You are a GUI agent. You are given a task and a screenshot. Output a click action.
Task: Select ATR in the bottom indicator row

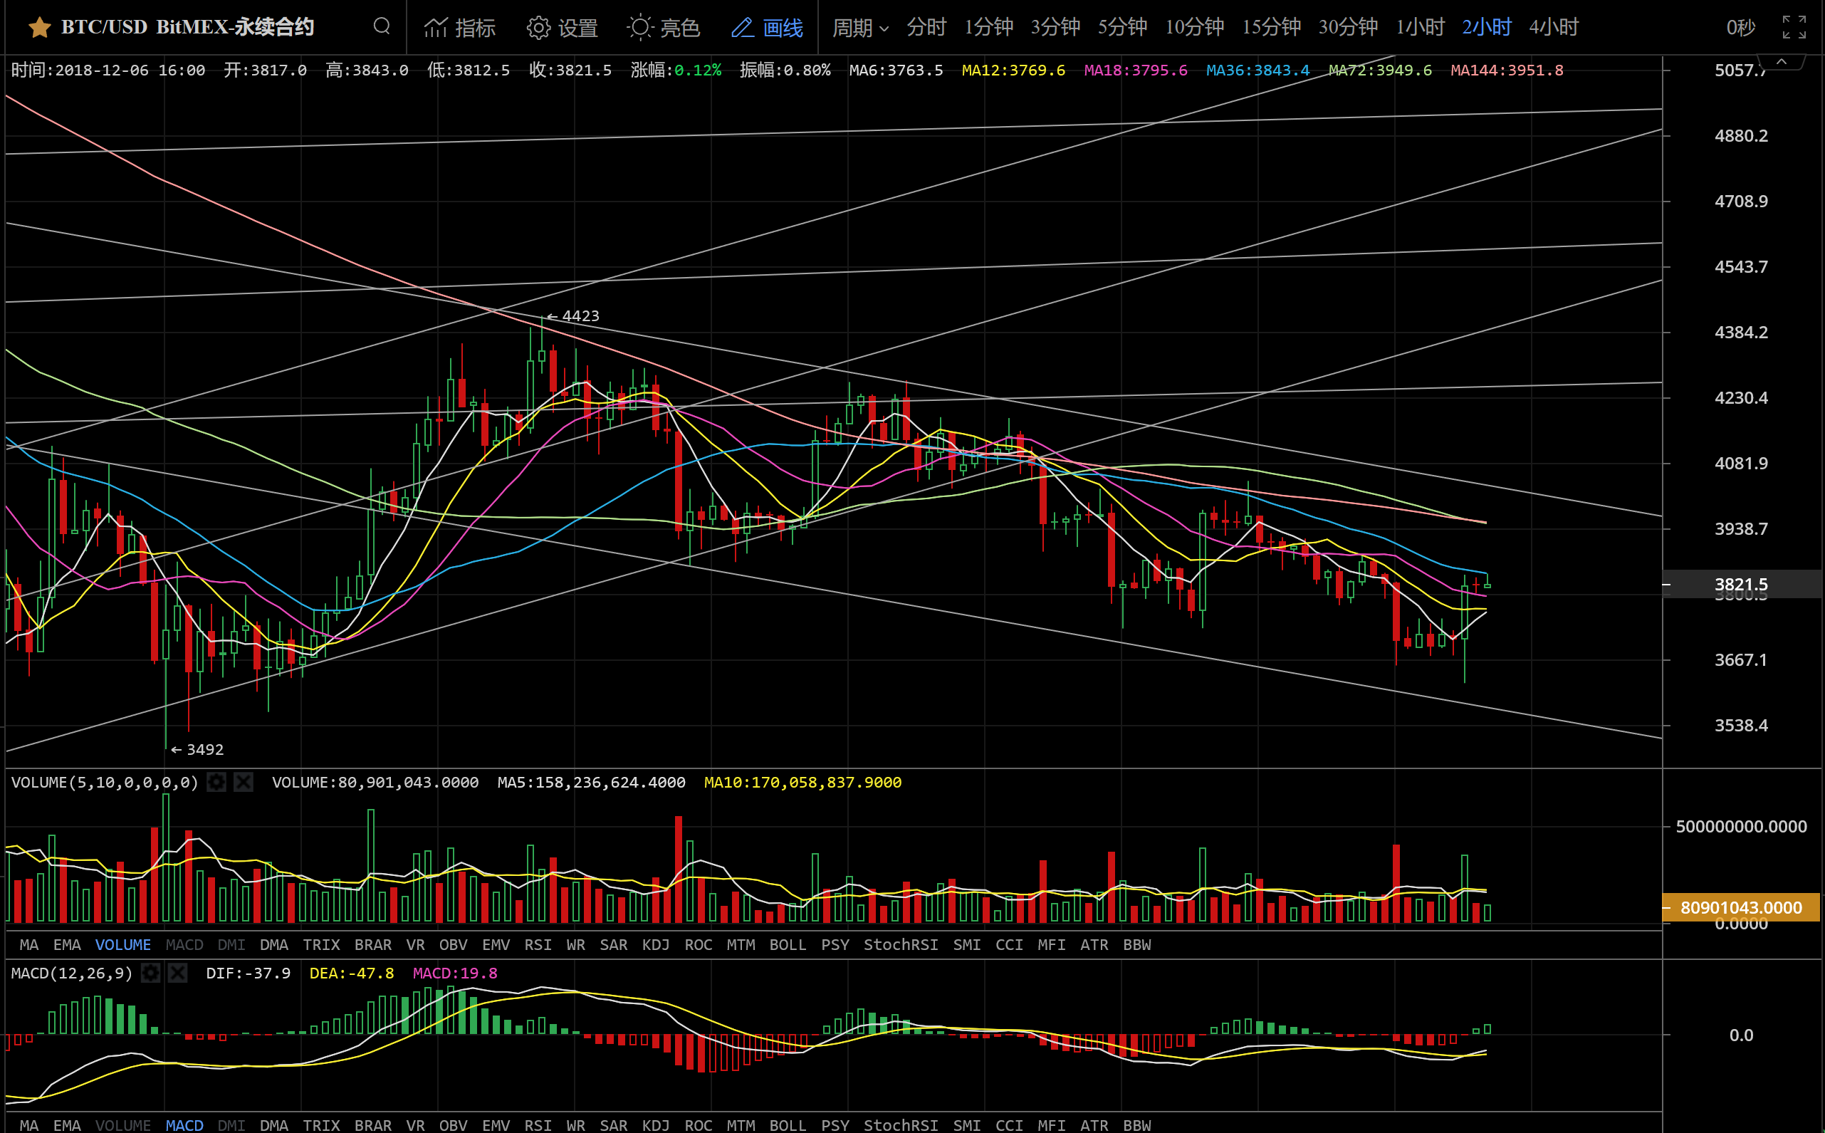[1094, 1124]
